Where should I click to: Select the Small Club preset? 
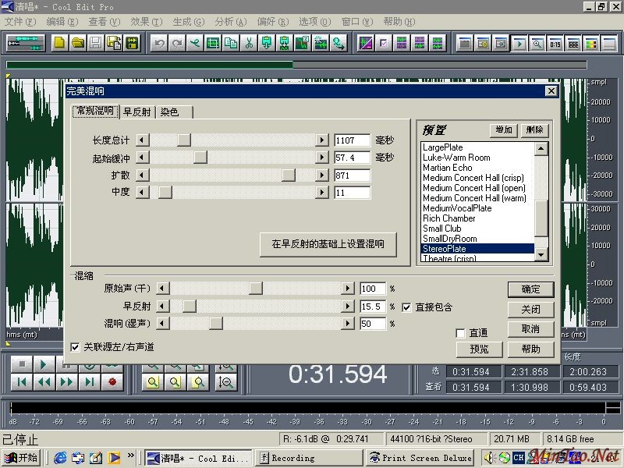442,229
